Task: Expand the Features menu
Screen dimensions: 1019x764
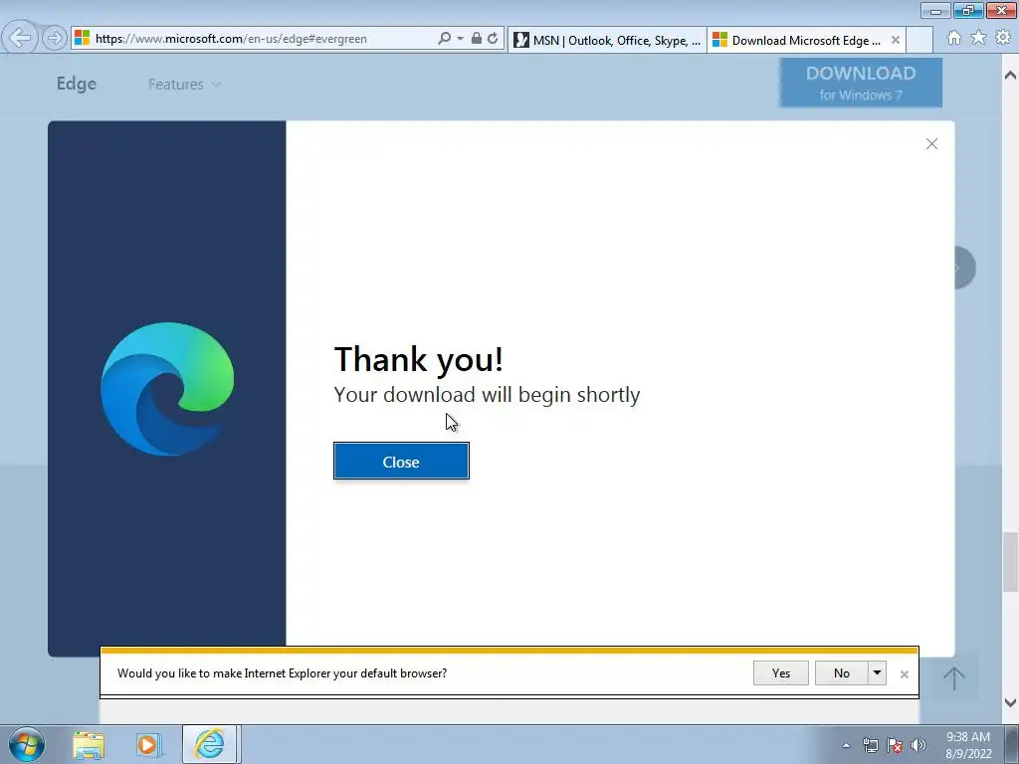Action: (x=184, y=85)
